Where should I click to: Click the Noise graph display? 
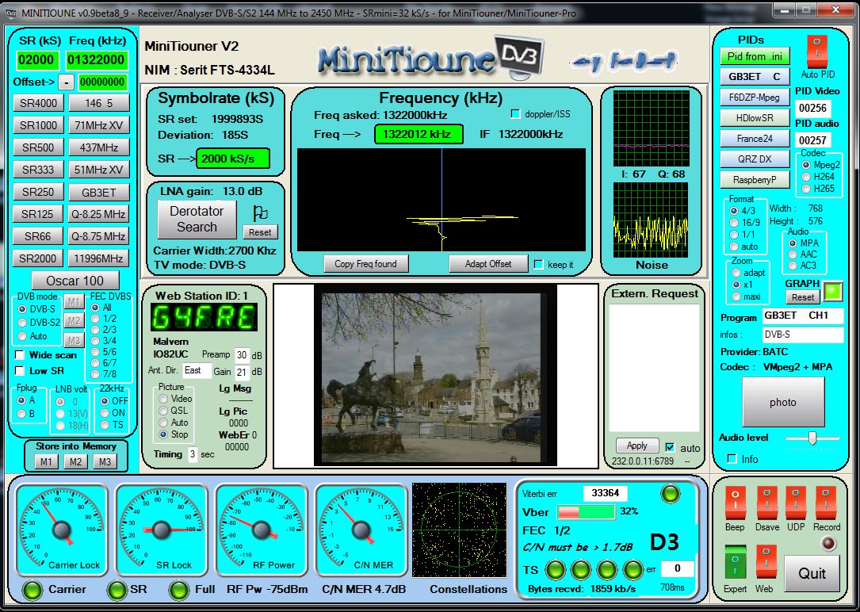click(x=651, y=220)
